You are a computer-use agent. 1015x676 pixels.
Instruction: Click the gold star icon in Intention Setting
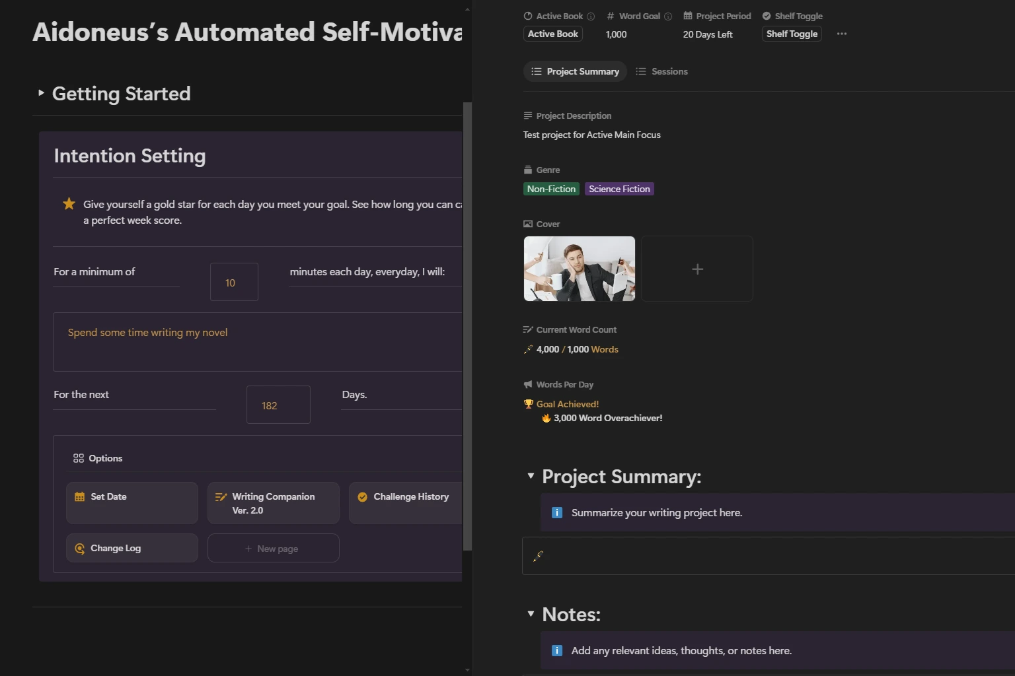point(69,204)
